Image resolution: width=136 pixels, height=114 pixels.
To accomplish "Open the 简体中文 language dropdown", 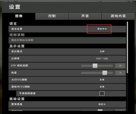I will [102, 29].
